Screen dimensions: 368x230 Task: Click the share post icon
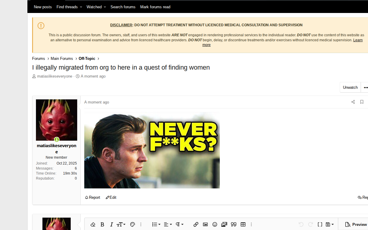point(353,102)
